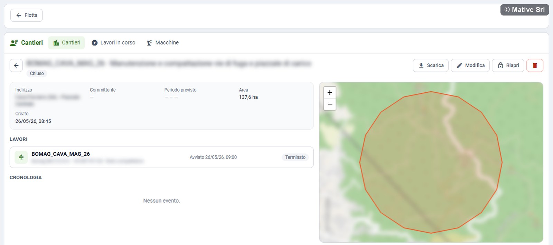
Task: Open the BOMAG_CAVA_MAG_26 job row
Action: 161,157
